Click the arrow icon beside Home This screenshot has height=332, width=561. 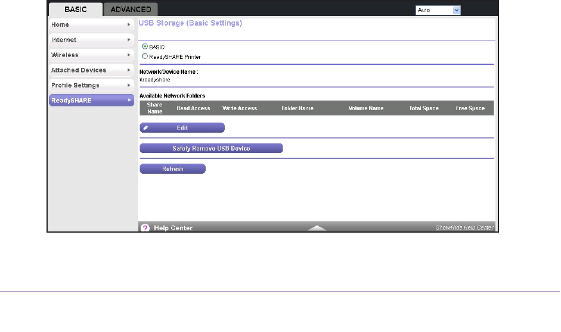pyautogui.click(x=129, y=25)
